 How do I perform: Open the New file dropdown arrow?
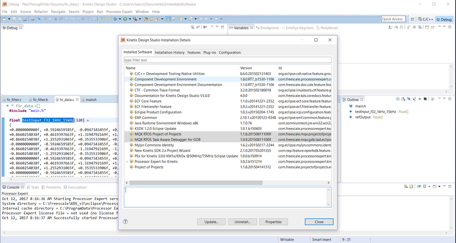point(9,19)
